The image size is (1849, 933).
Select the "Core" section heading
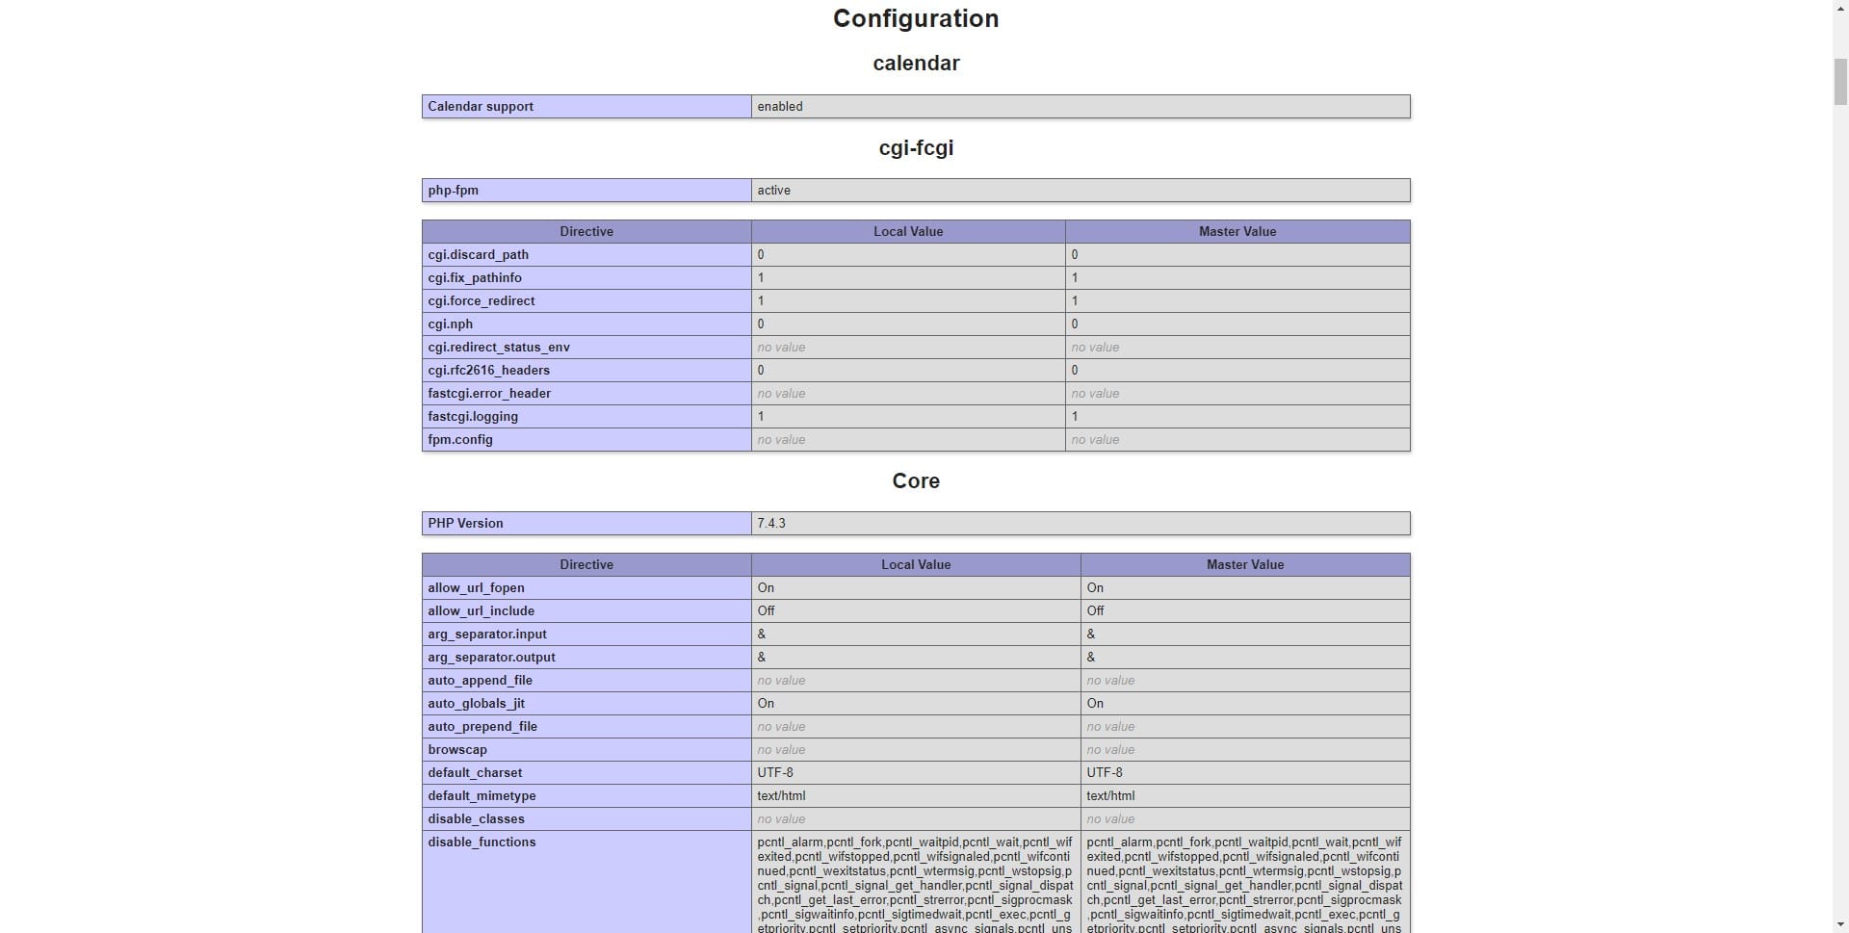pos(916,481)
